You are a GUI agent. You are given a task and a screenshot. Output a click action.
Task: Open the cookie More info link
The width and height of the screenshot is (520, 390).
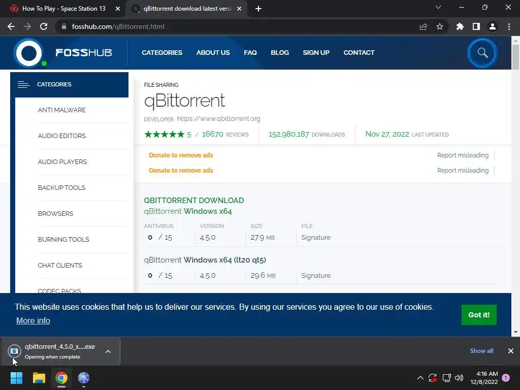click(x=33, y=321)
